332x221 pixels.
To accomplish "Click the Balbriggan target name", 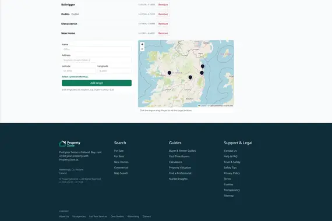I will click(68, 5).
